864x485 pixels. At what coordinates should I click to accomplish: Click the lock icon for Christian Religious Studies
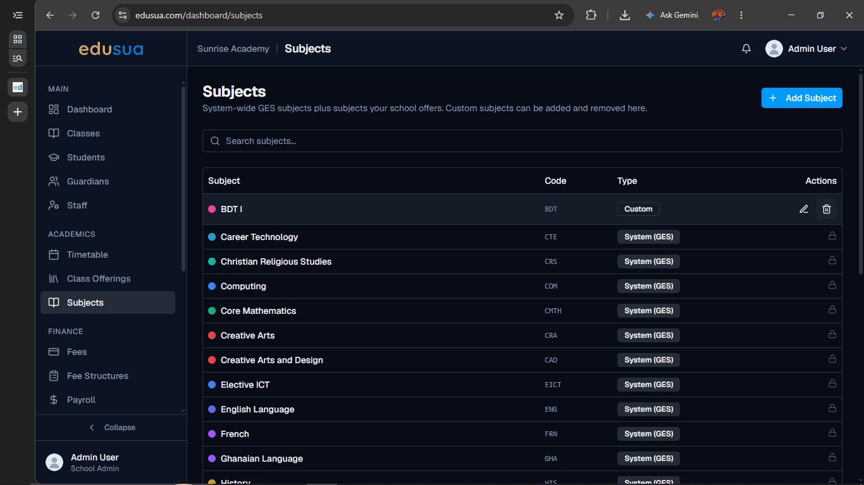click(x=832, y=260)
